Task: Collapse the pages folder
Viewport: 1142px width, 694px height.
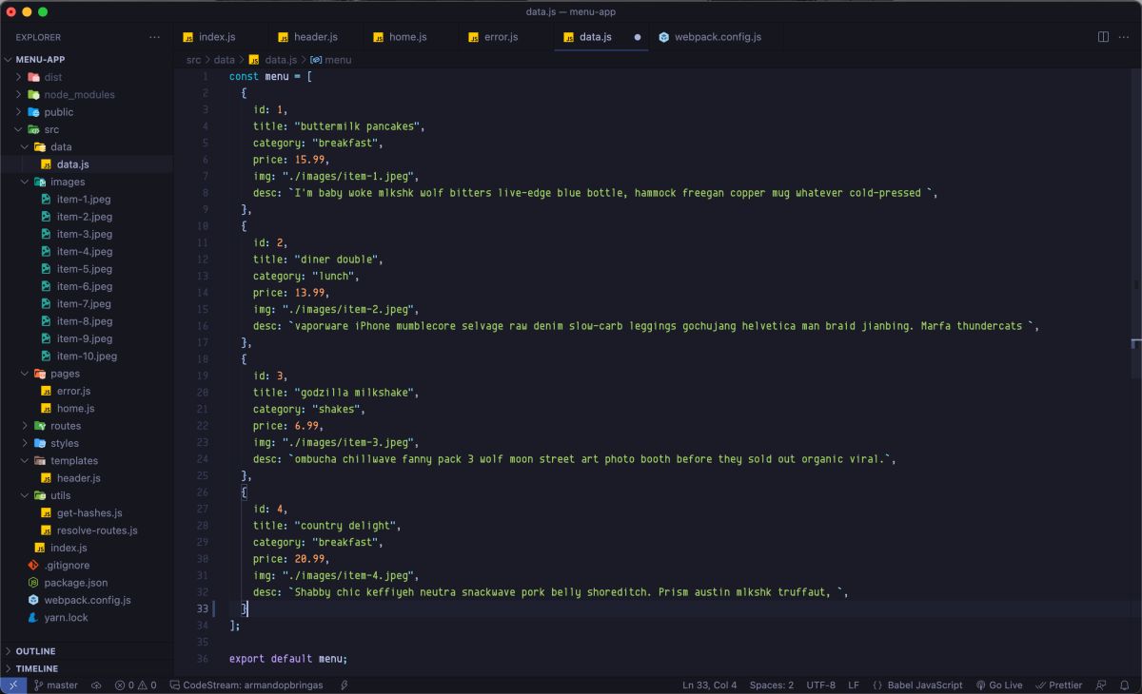Action: coord(87,374)
